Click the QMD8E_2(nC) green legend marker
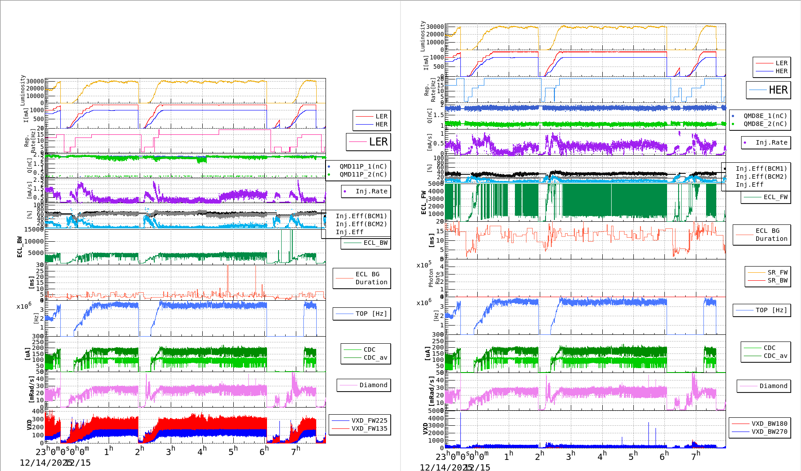801x471 pixels. (x=733, y=124)
